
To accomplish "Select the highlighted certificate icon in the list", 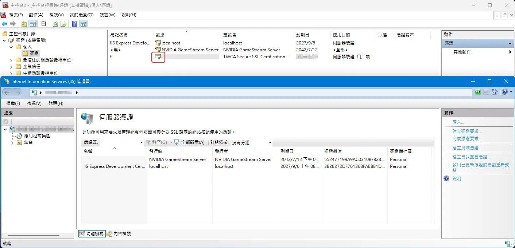I will pyautogui.click(x=158, y=57).
